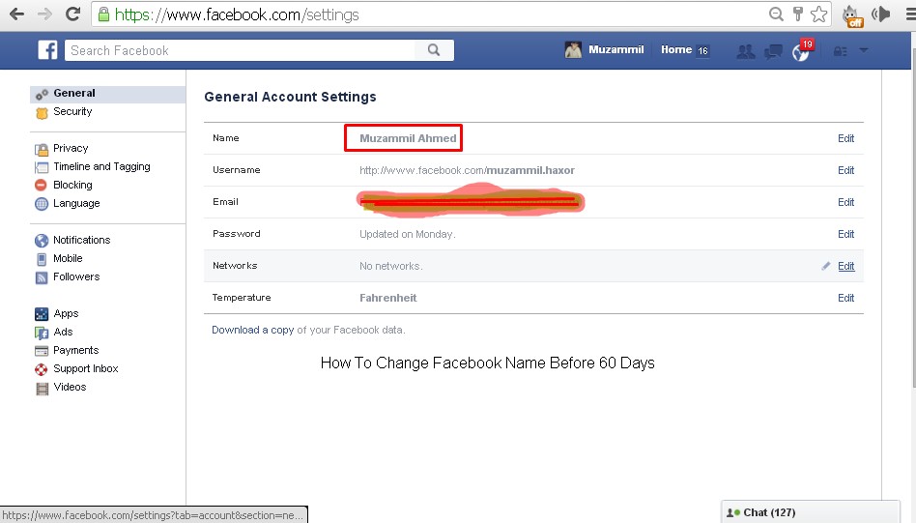Viewport: 916px width, 523px height.
Task: Click the browser back arrow
Action: pyautogui.click(x=17, y=15)
